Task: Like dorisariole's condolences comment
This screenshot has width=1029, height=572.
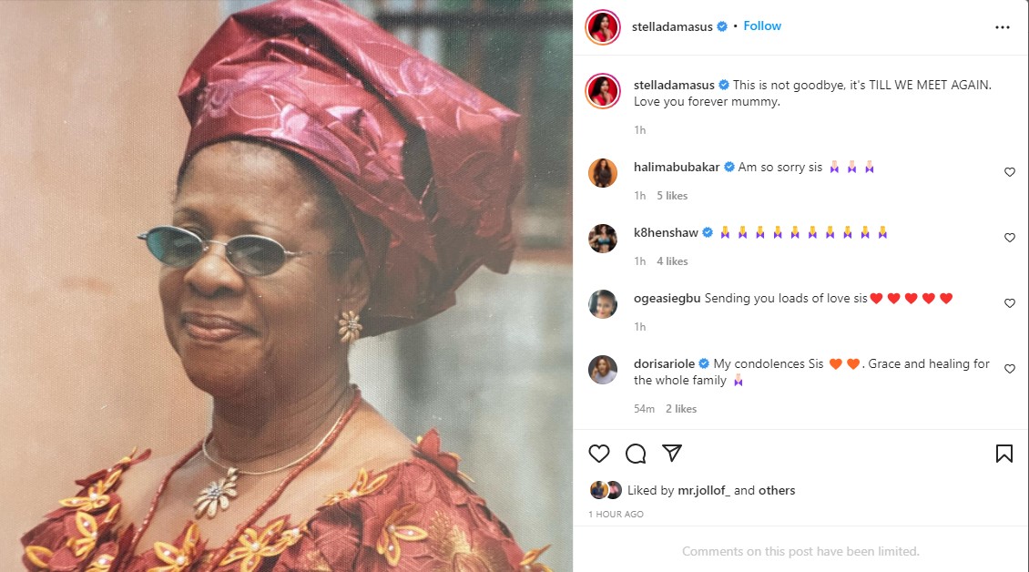Action: pyautogui.click(x=1009, y=369)
